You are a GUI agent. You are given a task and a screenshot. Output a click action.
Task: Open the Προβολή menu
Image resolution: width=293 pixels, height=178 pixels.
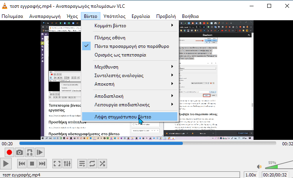point(166,16)
